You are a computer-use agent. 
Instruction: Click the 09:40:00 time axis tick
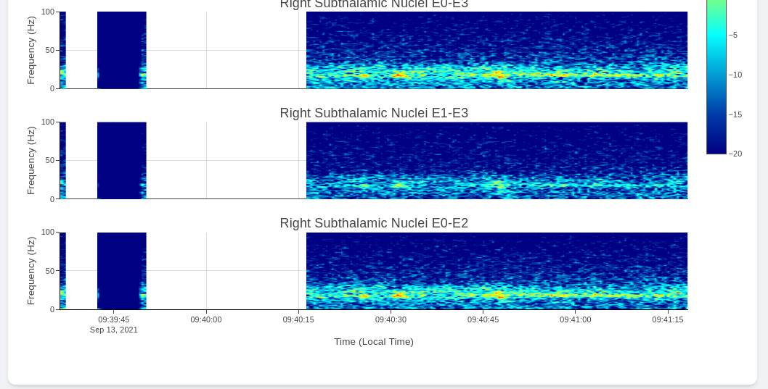[x=206, y=319]
